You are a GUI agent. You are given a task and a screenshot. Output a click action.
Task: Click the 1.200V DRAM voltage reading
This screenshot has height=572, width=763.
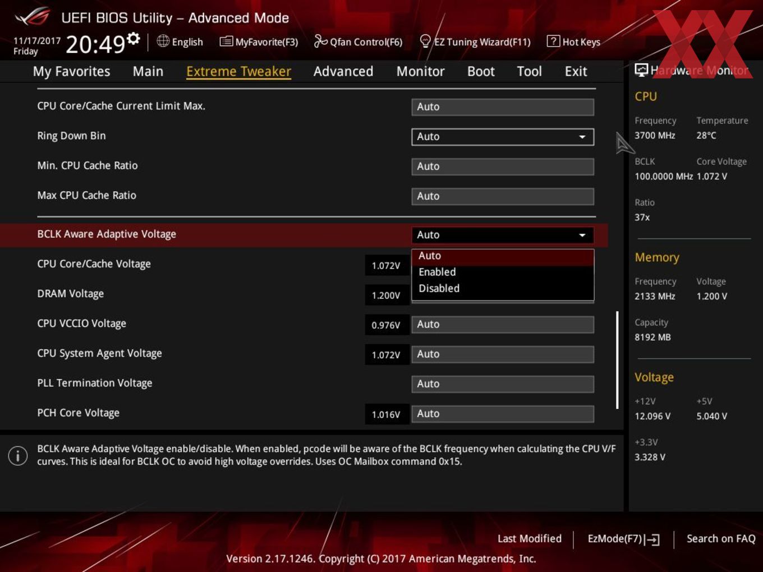click(386, 295)
